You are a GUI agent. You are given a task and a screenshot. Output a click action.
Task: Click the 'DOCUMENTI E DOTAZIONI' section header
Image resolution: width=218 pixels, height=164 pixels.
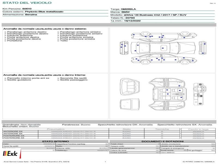(x=162, y=141)
